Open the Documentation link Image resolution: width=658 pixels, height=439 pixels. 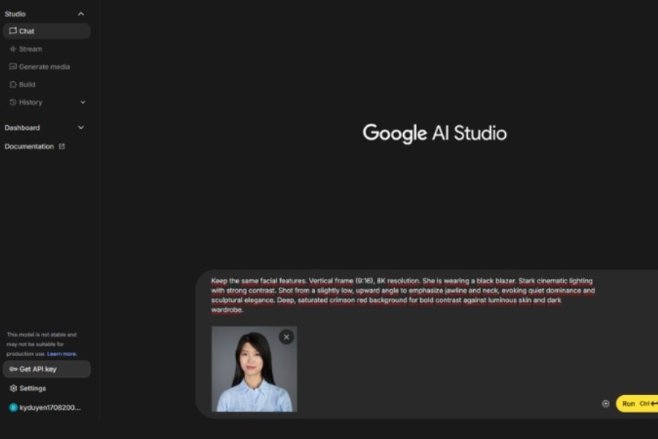tap(29, 146)
